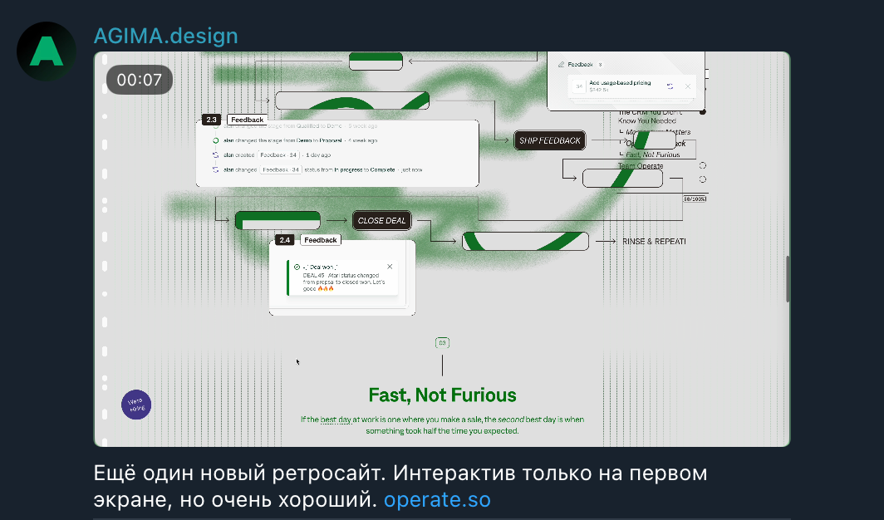Click the Feedback · 34 chip before '1 day ago'
The image size is (884, 520).
(x=278, y=155)
